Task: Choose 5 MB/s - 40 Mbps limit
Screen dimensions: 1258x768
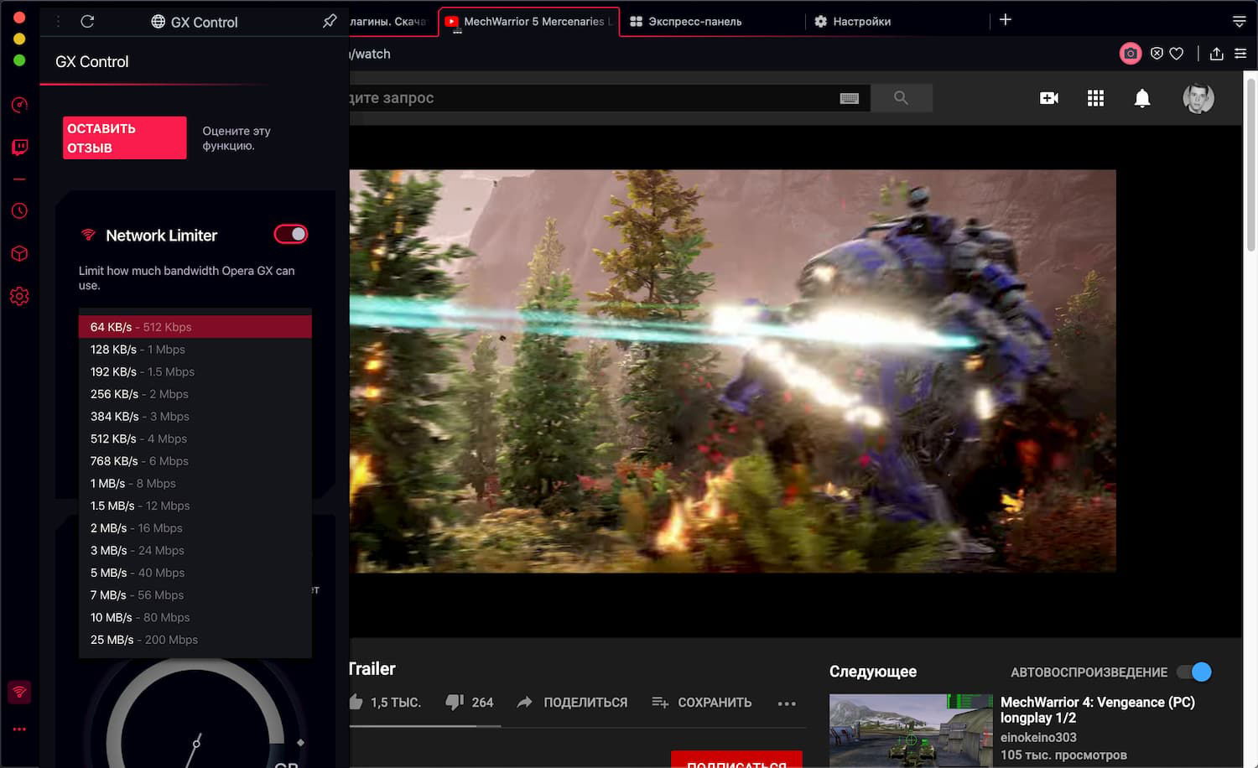Action: (x=195, y=573)
